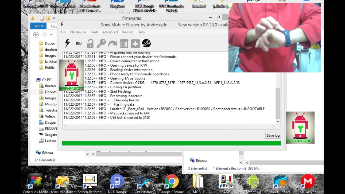This screenshot has height=194, width=345.
Task: Click the Explorer back navigation arrow
Action: (x=36, y=35)
